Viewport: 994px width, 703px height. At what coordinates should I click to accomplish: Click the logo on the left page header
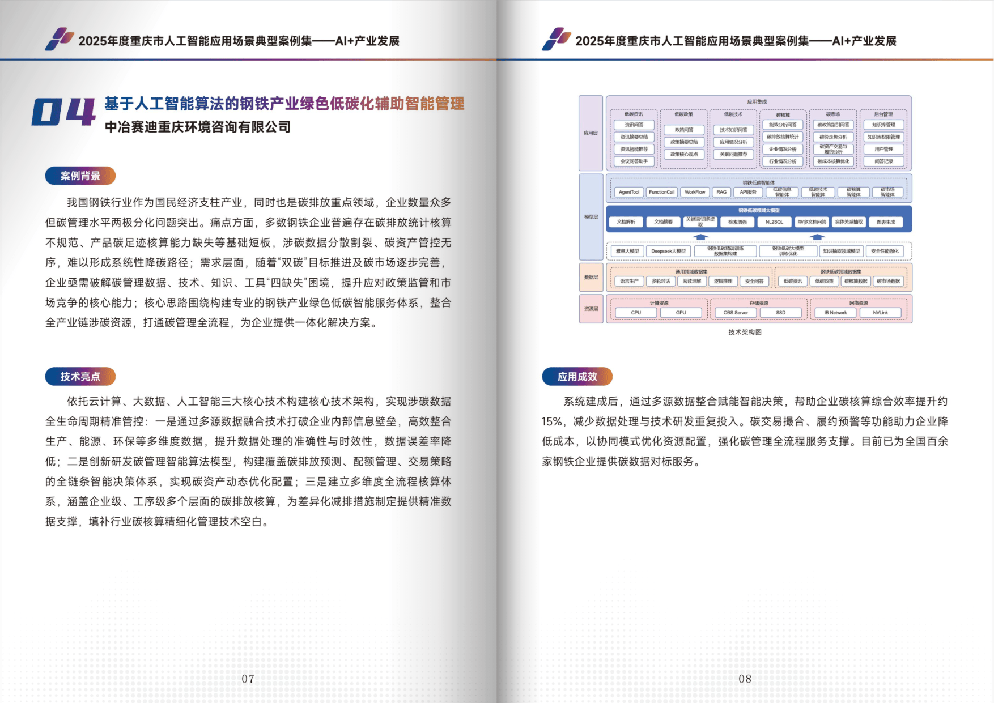tap(60, 39)
